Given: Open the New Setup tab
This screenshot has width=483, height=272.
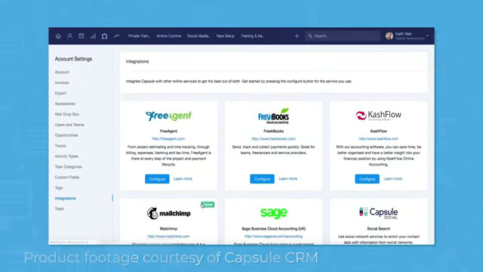Looking at the screenshot, I should 225,36.
